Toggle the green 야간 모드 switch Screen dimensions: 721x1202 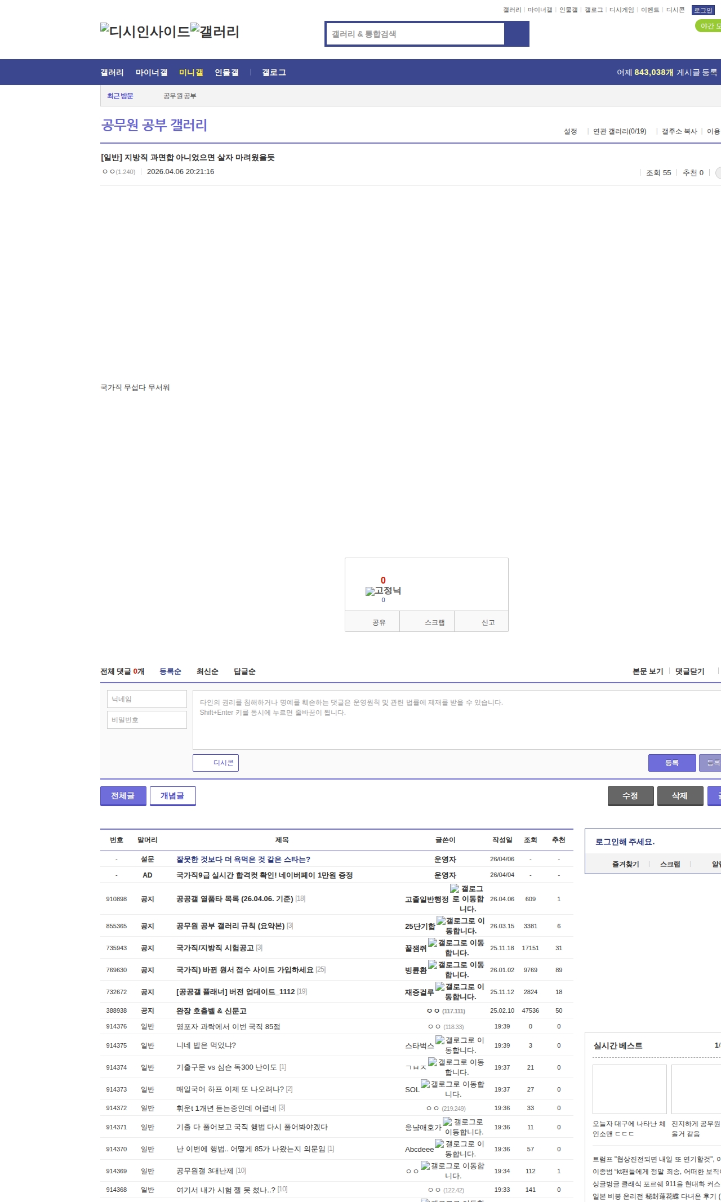[x=709, y=26]
